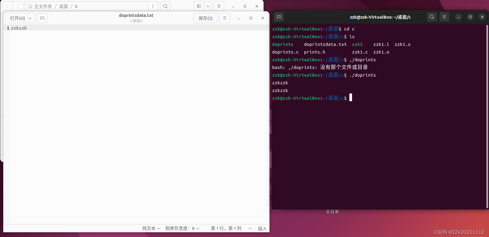The width and height of the screenshot is (489, 237).
Task: Click doprintsdata.txt title in editor header
Action: (x=136, y=15)
